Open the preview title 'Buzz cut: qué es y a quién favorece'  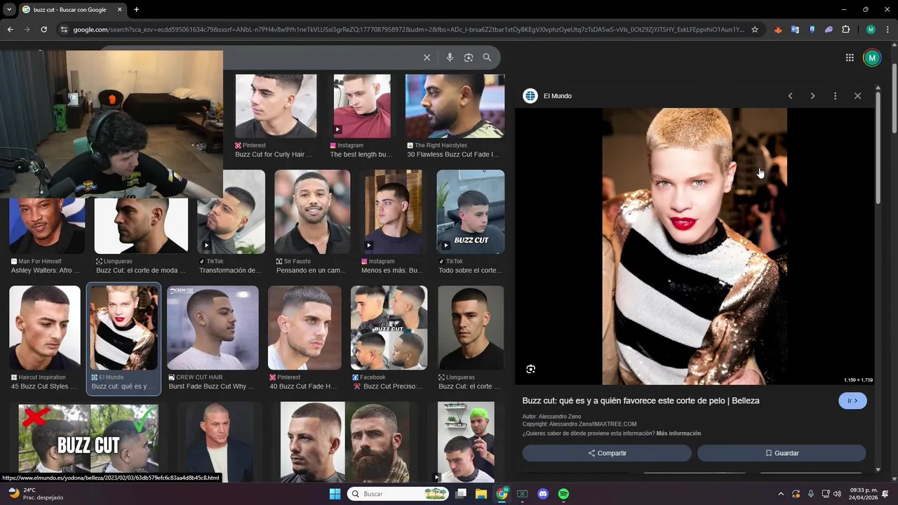coord(641,400)
